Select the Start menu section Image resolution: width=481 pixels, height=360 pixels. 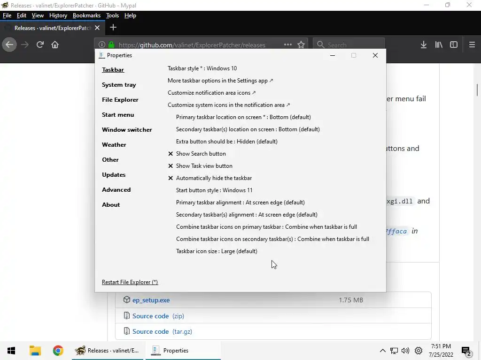[118, 115]
